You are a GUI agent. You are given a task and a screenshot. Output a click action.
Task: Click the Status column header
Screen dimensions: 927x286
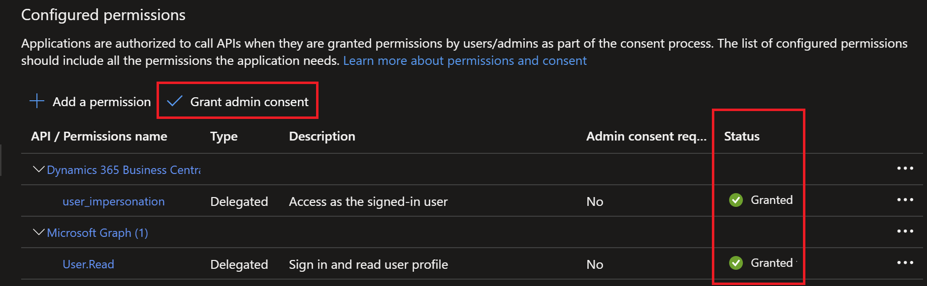(x=741, y=136)
